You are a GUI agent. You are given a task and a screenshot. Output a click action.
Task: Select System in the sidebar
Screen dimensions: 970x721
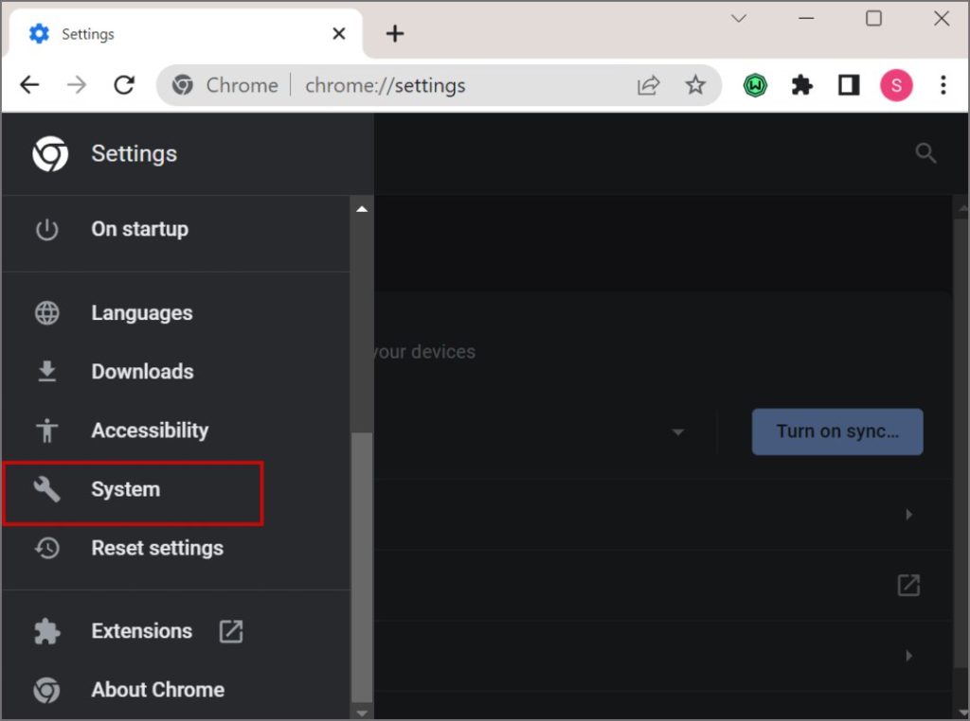133,493
